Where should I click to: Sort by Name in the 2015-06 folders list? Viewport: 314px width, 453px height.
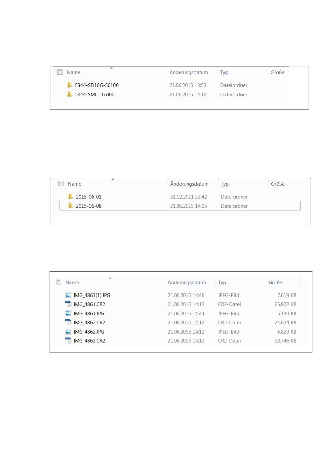click(x=74, y=184)
